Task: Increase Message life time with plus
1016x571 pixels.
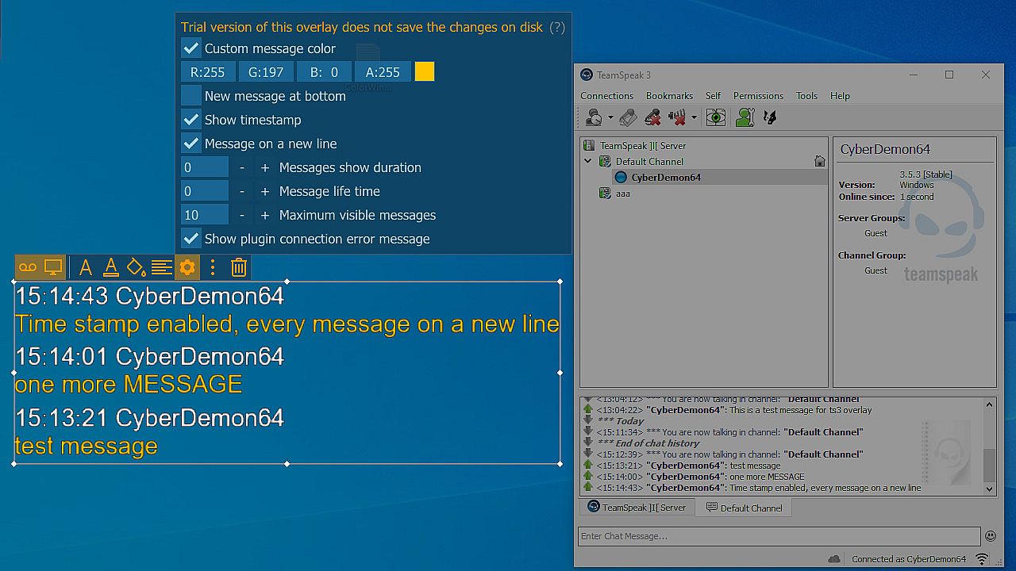Action: (x=265, y=191)
